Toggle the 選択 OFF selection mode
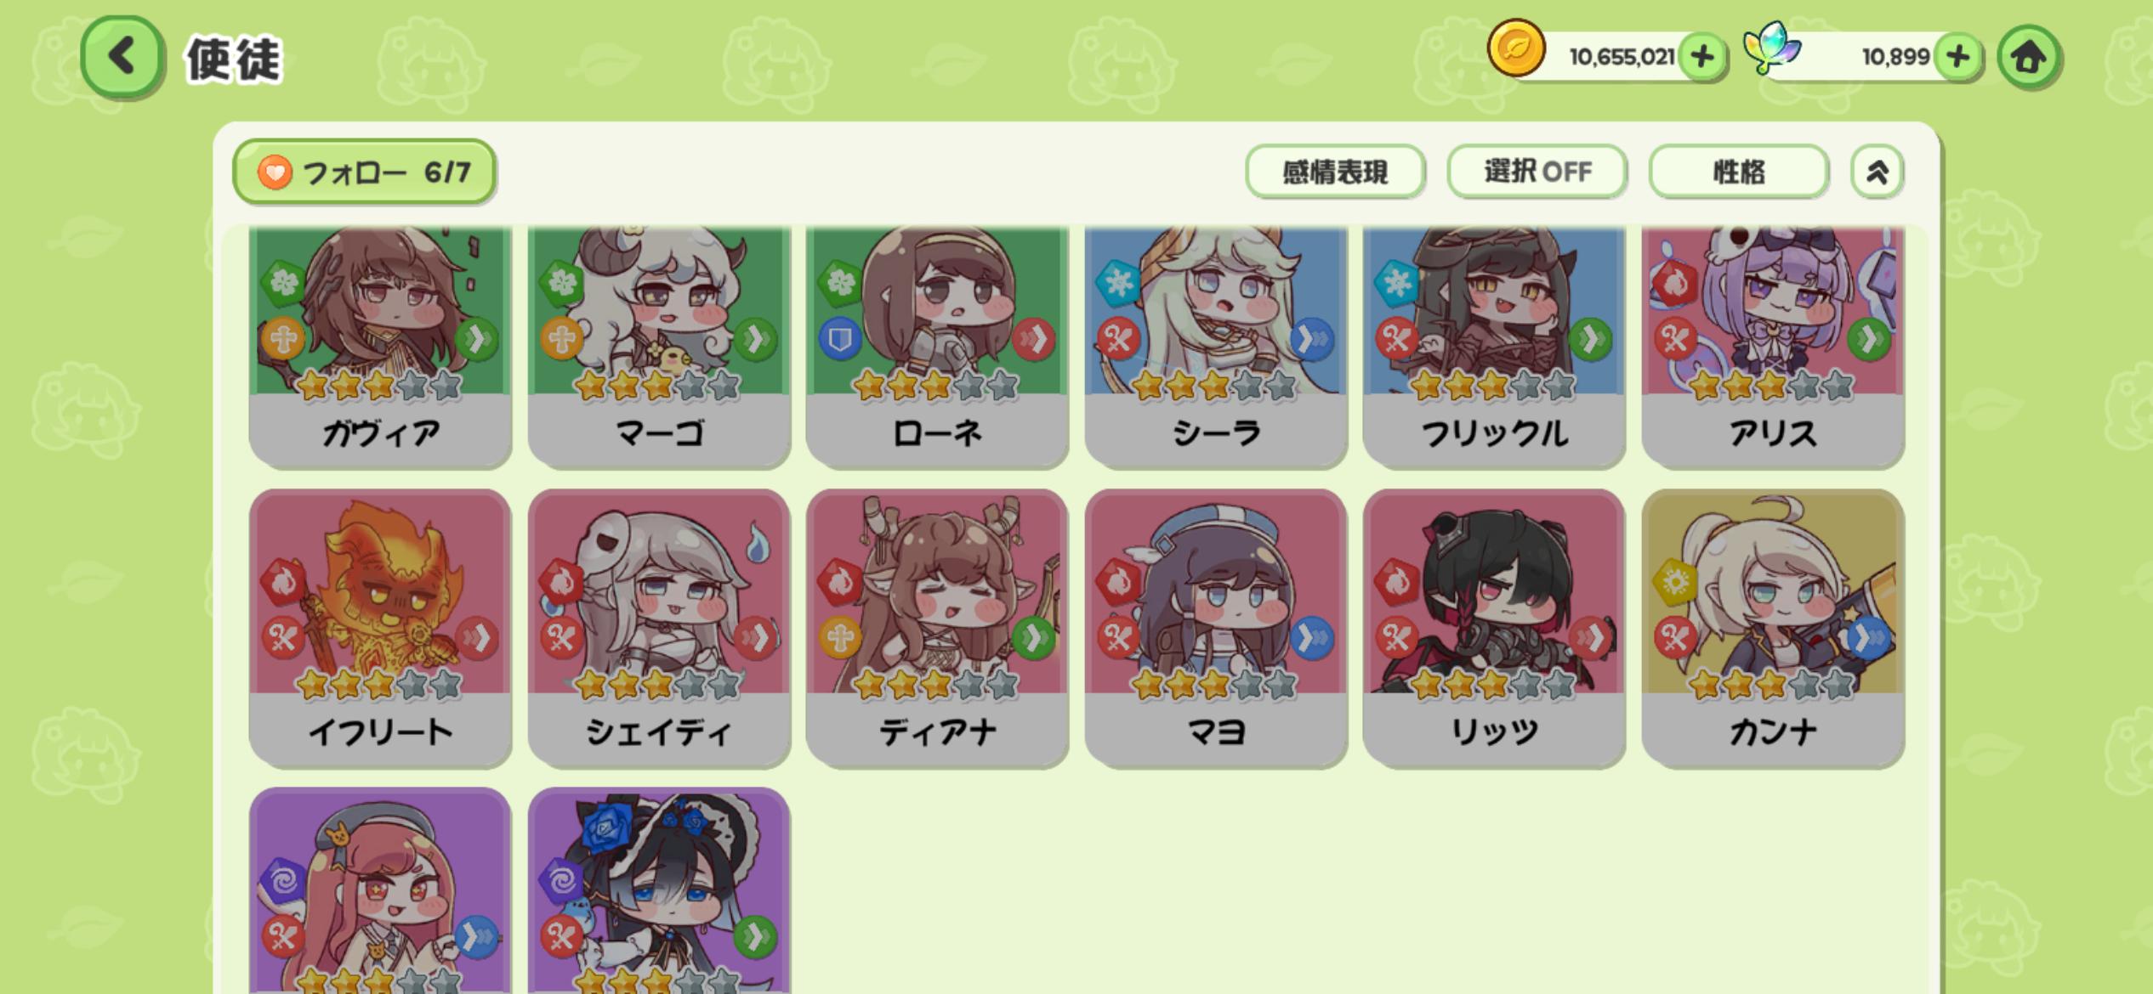This screenshot has width=2153, height=994. (1537, 172)
